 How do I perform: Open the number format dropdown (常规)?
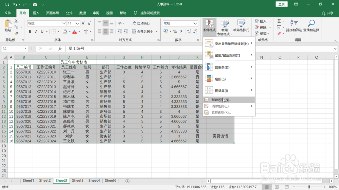[195, 23]
